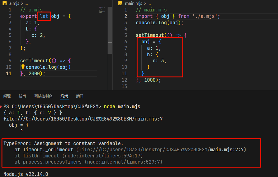Switch to the 输出 panel tab
278x177 pixels.
click(x=22, y=96)
